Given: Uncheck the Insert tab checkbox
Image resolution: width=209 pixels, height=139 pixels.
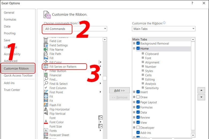Looking at the screenshot, I should click(138, 92).
